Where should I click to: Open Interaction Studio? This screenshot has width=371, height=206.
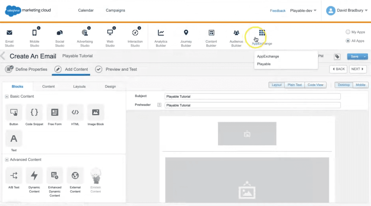[135, 38]
